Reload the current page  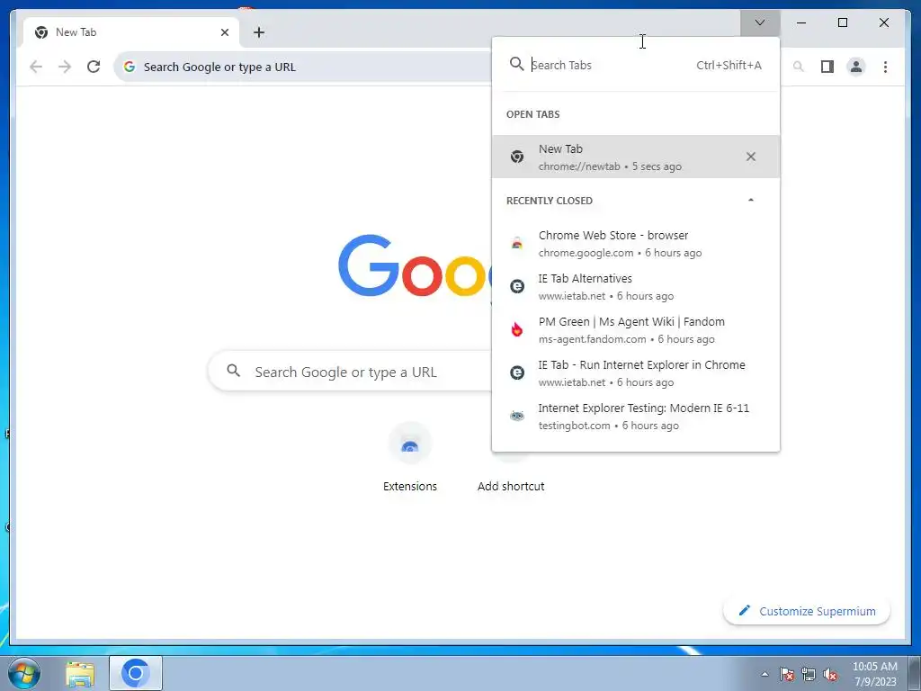[x=94, y=67]
